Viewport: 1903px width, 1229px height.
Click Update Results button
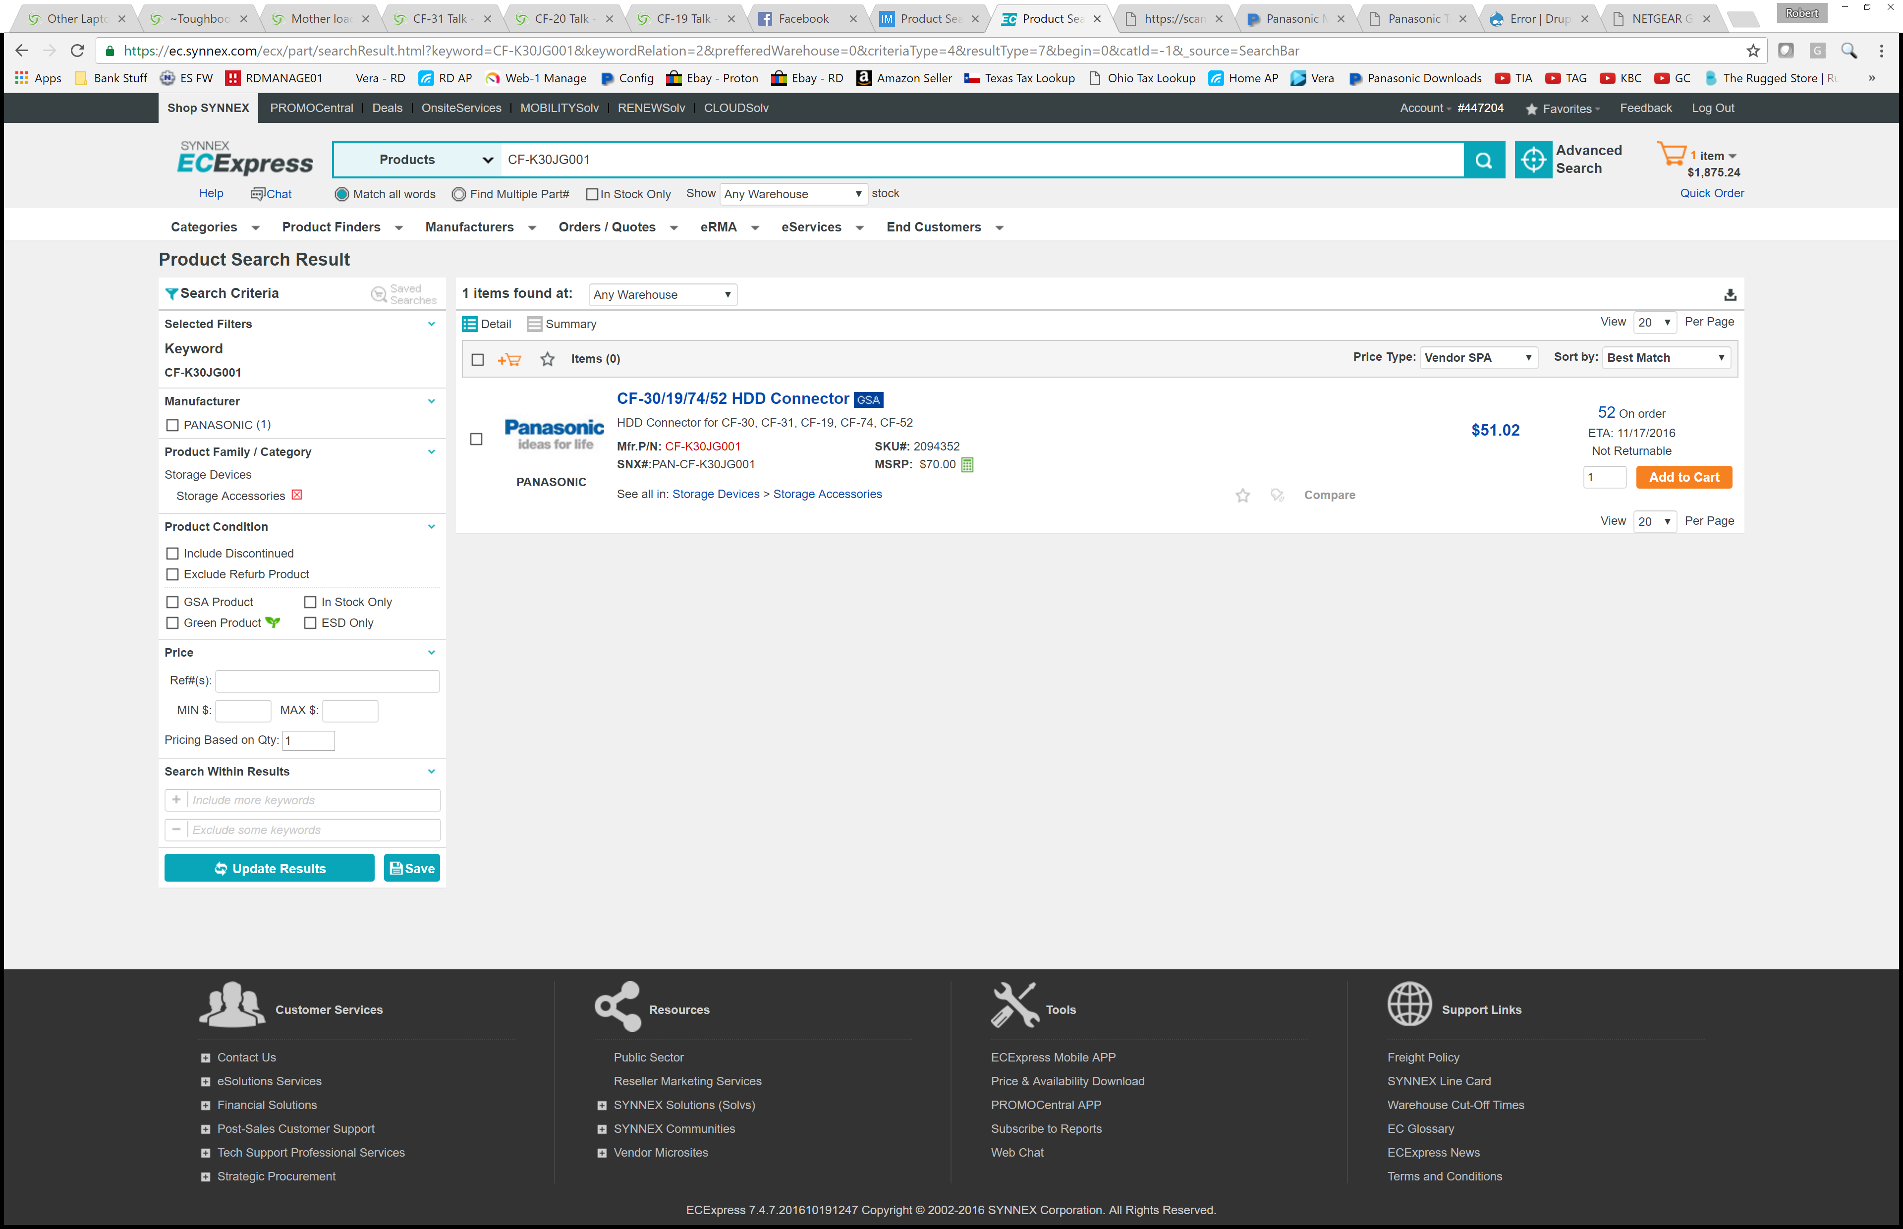click(x=269, y=868)
